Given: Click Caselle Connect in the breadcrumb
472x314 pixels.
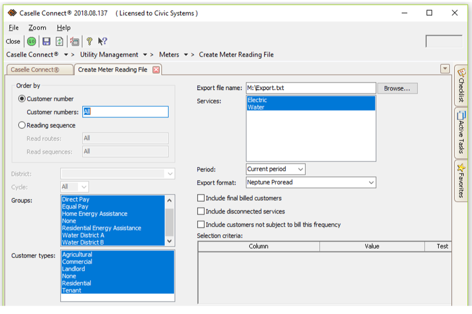Looking at the screenshot, I should (x=32, y=55).
